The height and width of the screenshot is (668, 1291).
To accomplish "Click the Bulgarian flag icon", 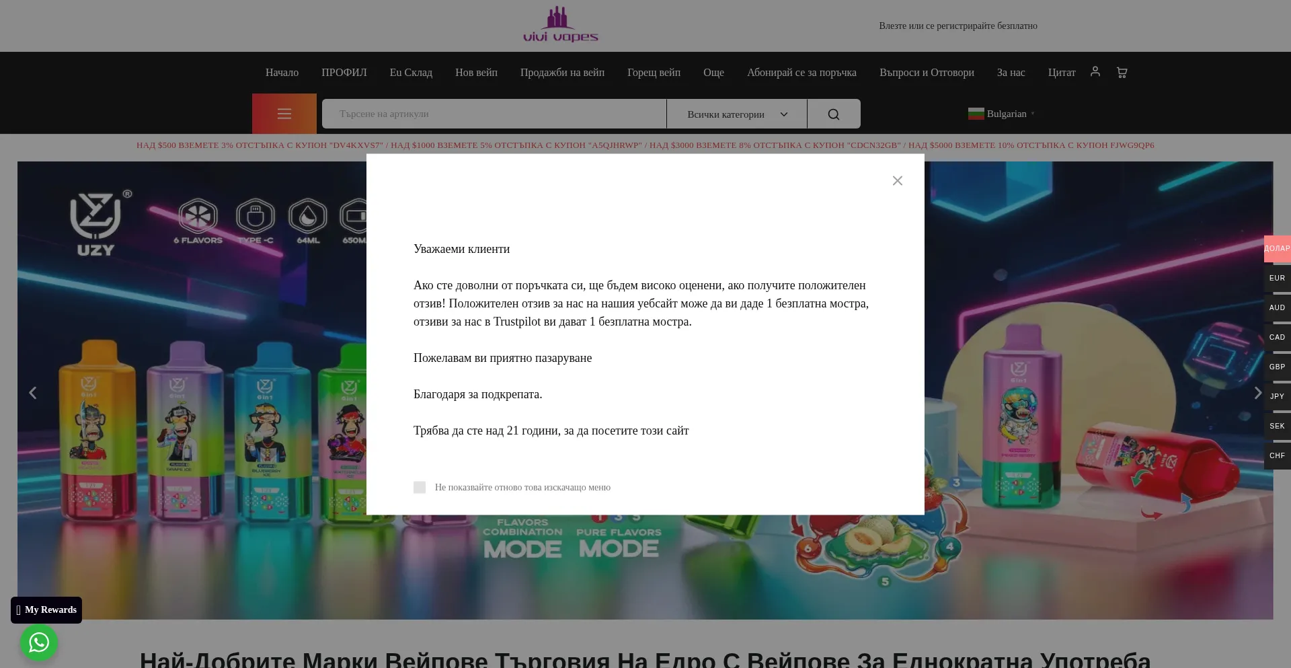I will [x=976, y=114].
